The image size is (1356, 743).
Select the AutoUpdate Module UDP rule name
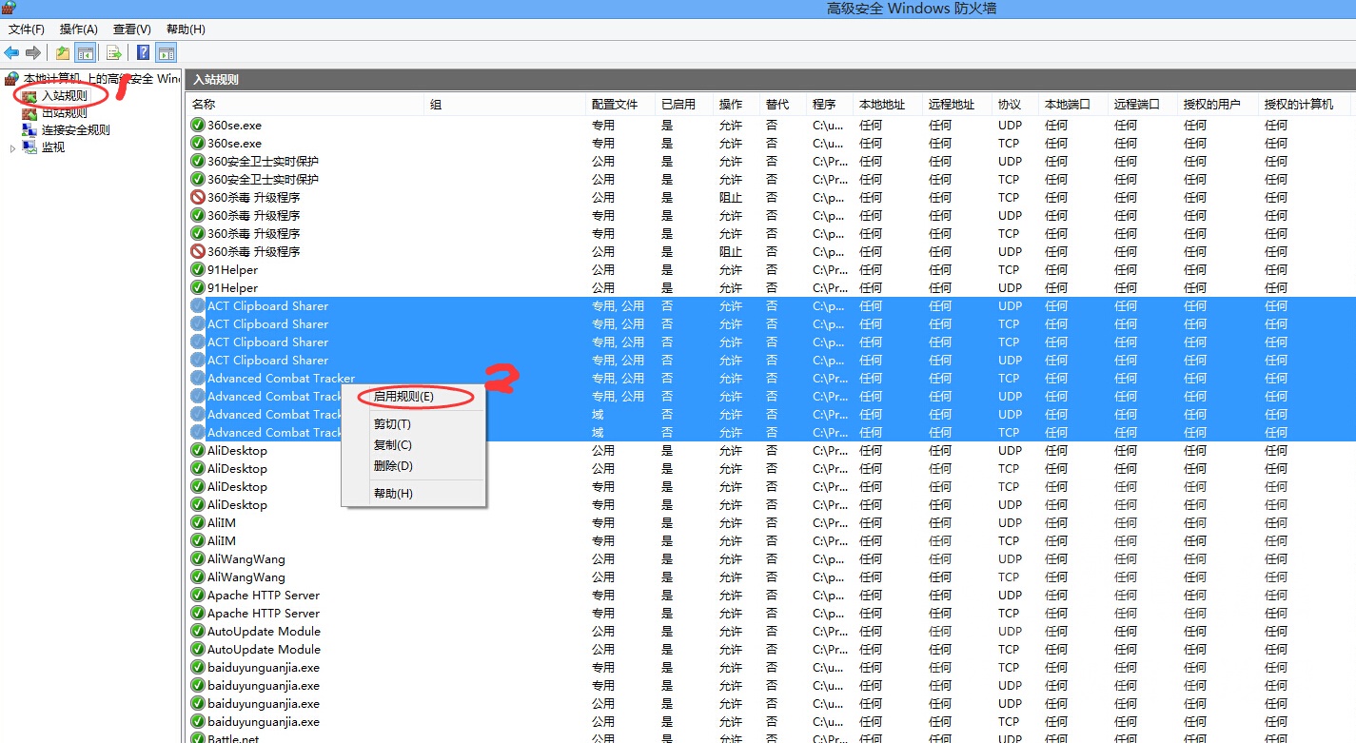point(264,631)
